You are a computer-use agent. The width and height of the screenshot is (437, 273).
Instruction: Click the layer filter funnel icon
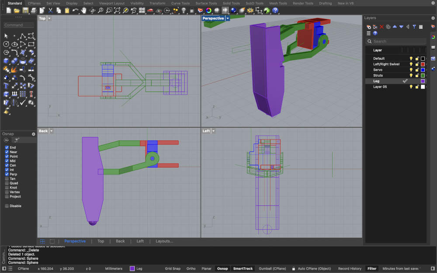[414, 27]
